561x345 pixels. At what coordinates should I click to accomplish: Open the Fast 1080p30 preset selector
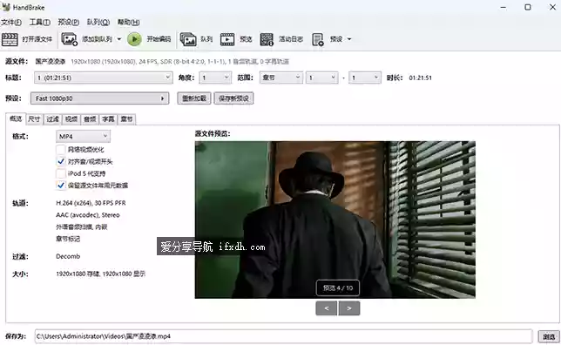100,98
